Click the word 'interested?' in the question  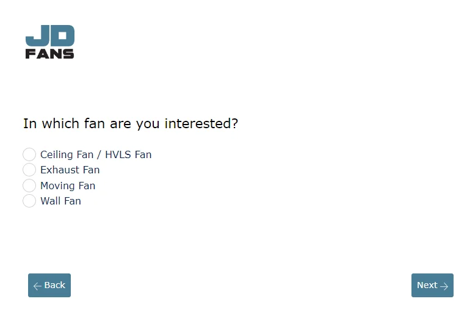[x=201, y=123]
